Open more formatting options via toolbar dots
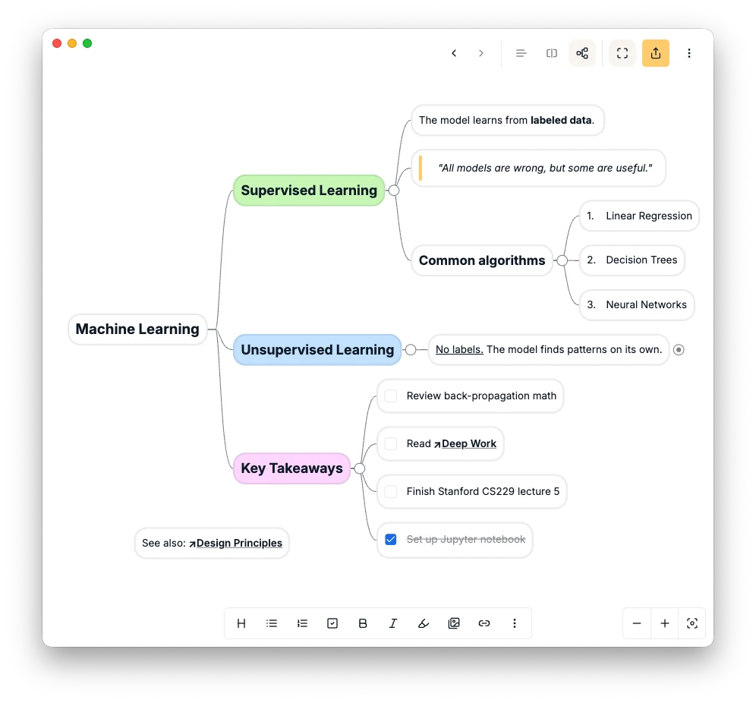The image size is (756, 703). pyautogui.click(x=515, y=623)
